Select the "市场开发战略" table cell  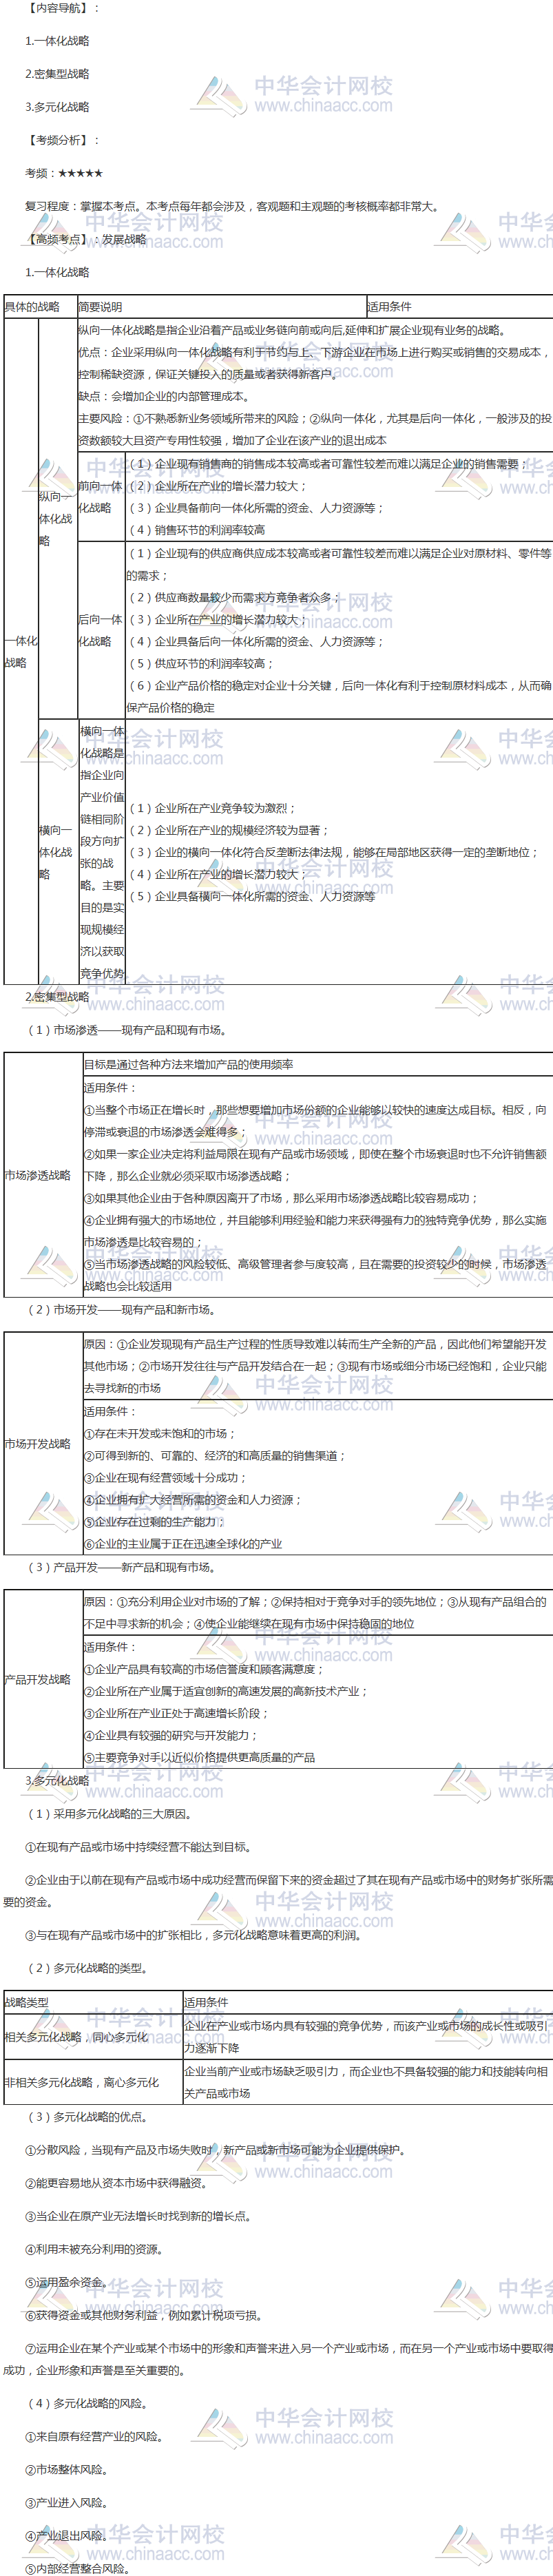tap(38, 1444)
